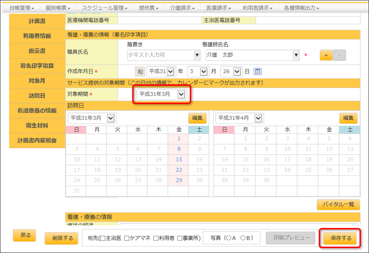Click the 肩書き text input field

tap(161, 55)
